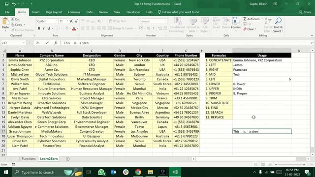Click the Save icon in quick access toolbar
Image resolution: width=315 pixels, height=177 pixels.
coord(6,4)
